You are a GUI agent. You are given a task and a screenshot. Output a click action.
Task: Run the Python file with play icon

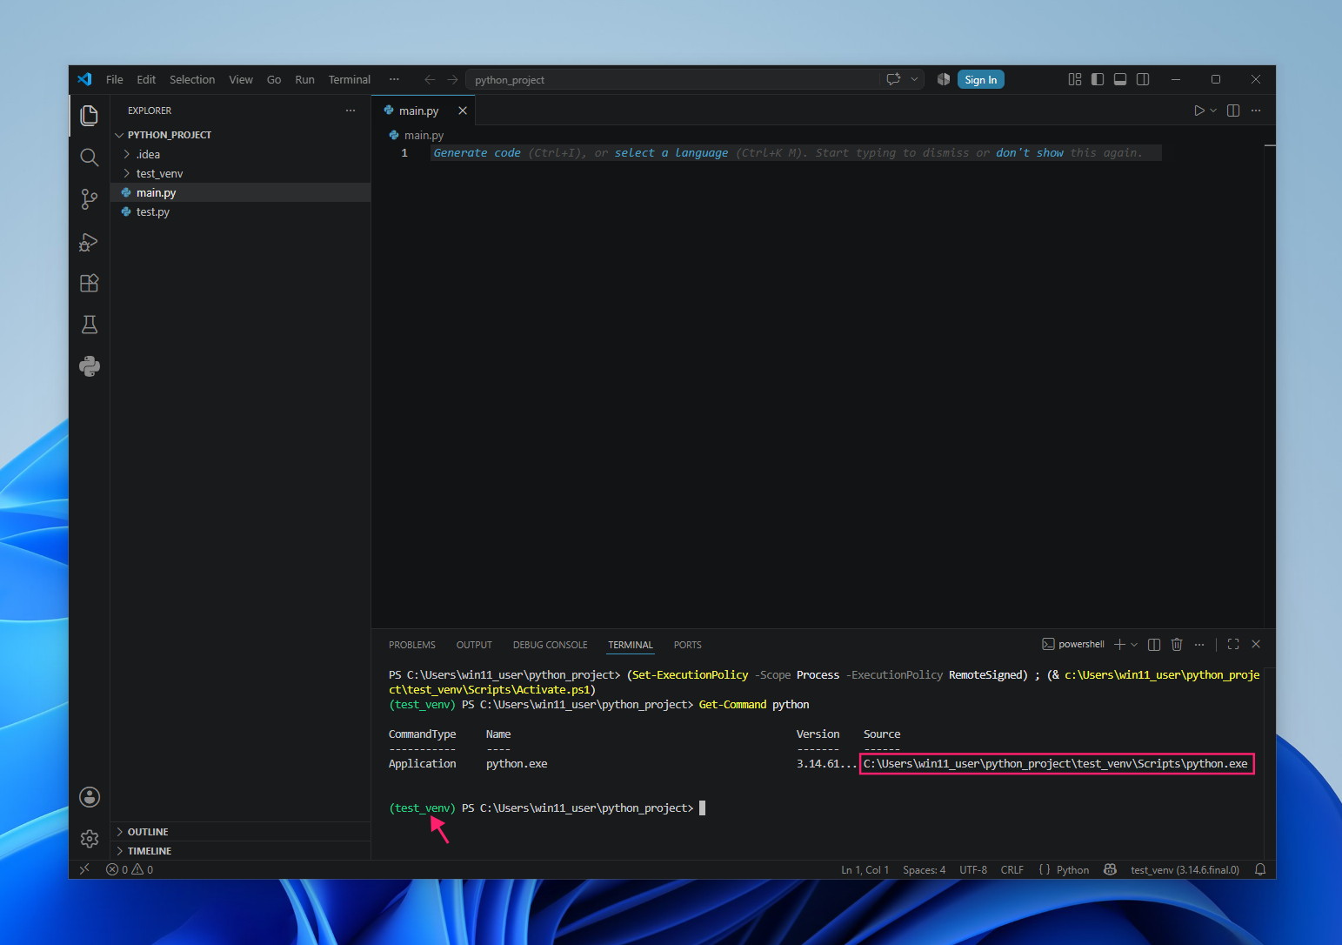(x=1199, y=111)
